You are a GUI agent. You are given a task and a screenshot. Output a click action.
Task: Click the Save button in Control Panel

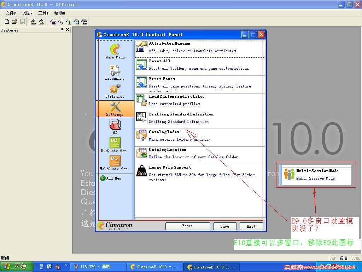tap(225, 226)
